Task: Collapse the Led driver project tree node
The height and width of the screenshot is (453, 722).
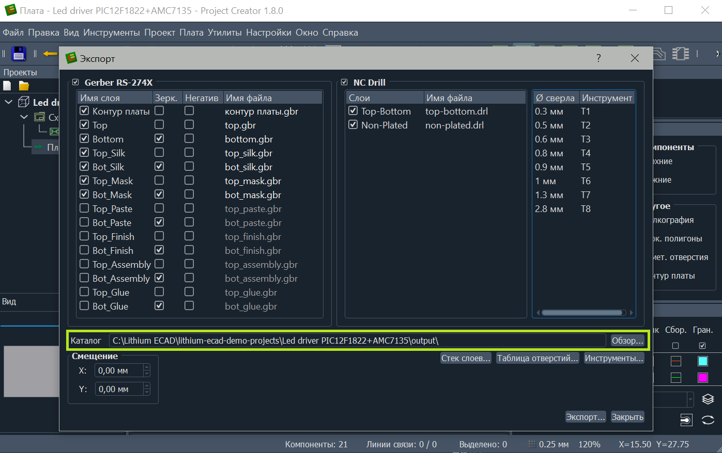Action: coord(8,102)
